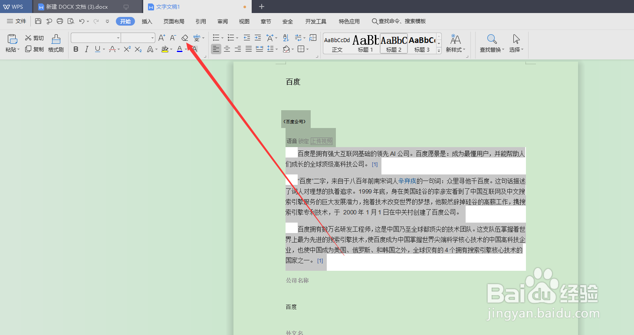Toggle Align Left paragraph button
Viewport: 634px width, 335px height.
[216, 49]
